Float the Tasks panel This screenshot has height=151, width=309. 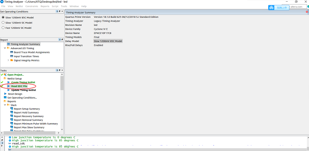[x=60, y=70]
